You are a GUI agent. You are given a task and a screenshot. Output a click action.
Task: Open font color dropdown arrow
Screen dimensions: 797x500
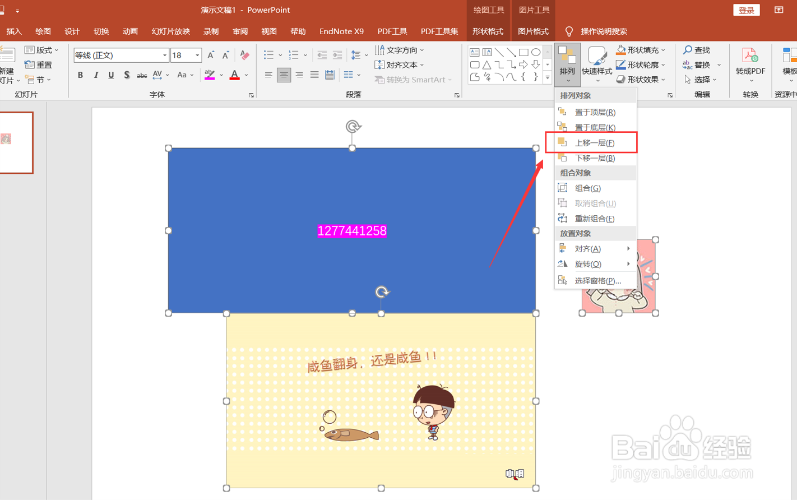pos(246,75)
